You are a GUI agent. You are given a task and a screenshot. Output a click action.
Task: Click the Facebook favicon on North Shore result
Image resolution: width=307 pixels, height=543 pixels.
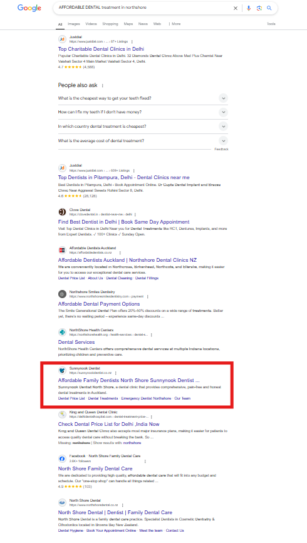(62, 458)
